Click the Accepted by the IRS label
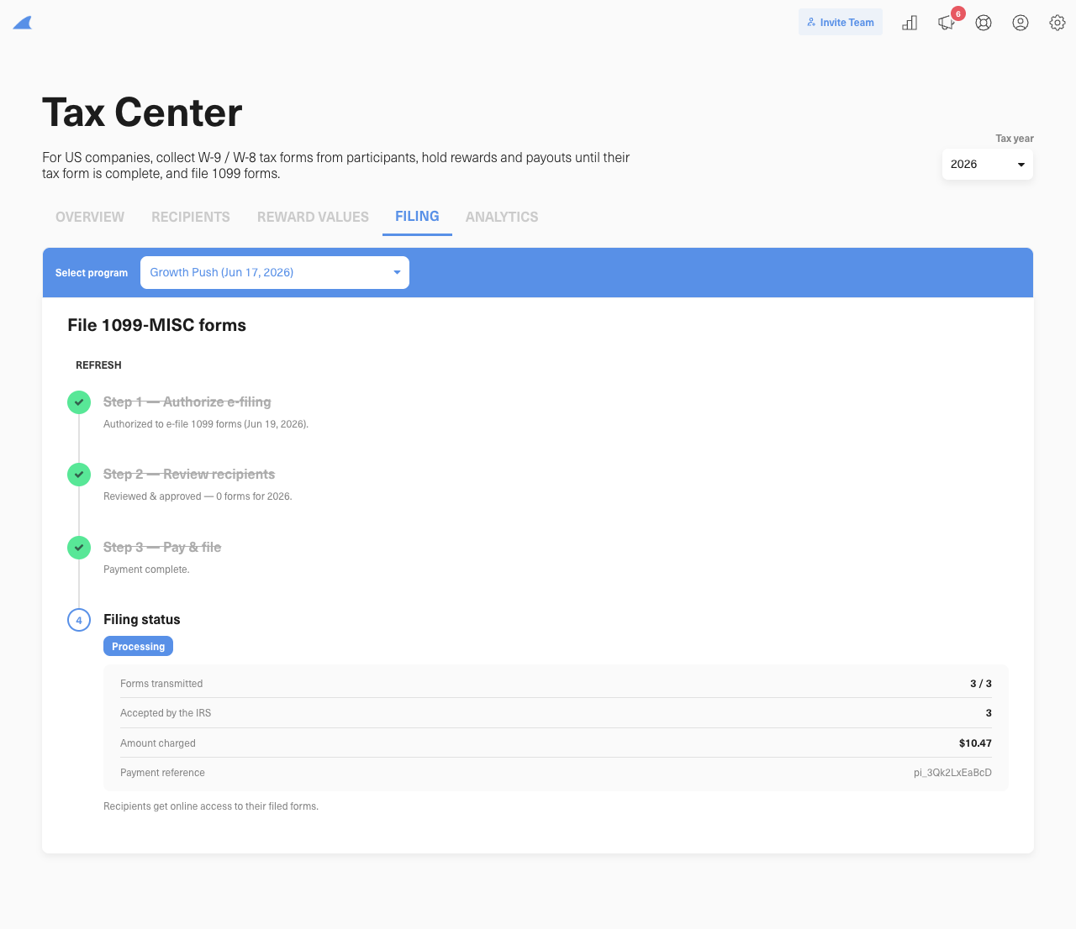 pos(166,713)
